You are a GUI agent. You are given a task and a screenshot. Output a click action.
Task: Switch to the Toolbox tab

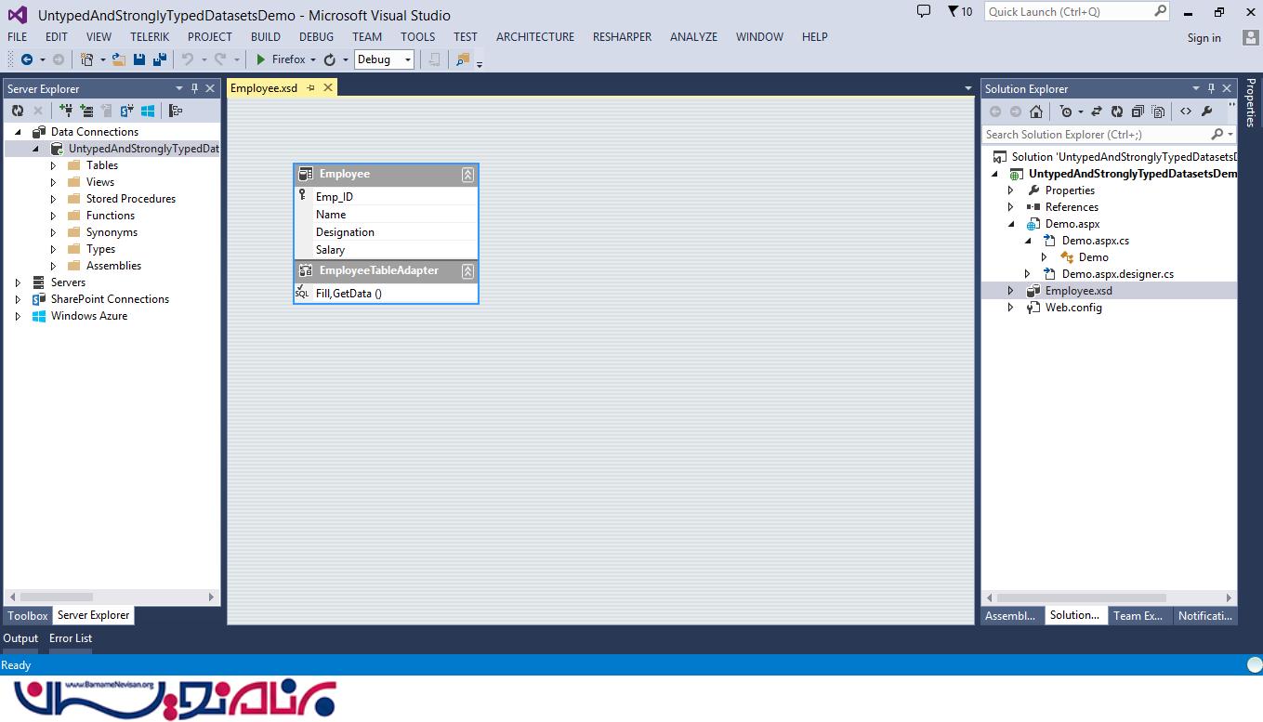click(x=28, y=615)
